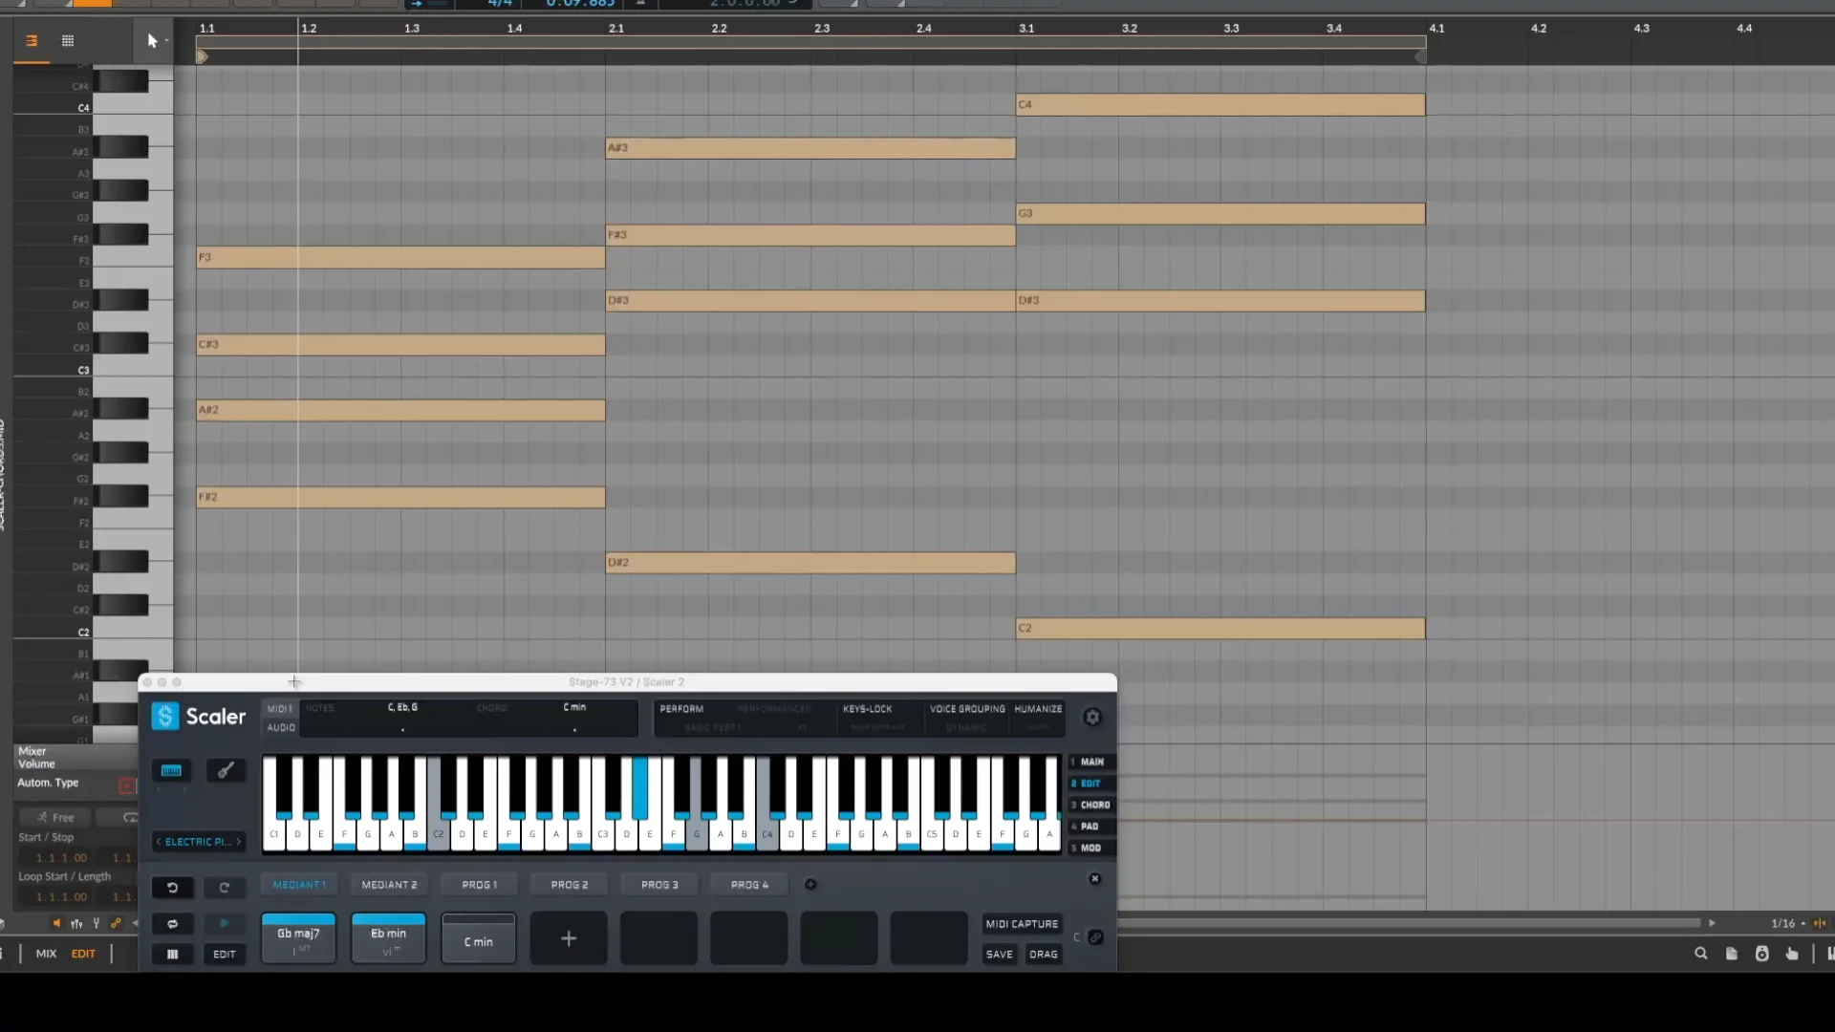
Task: Toggle MIDI input source in Scaler
Action: (280, 709)
